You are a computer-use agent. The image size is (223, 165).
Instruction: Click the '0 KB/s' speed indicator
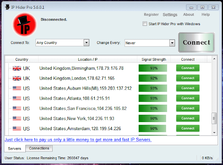point(207,158)
